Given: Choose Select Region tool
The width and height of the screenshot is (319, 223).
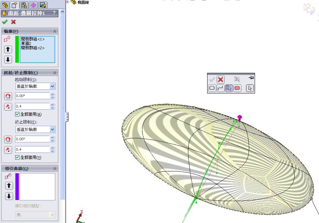Looking at the screenshot, I should (237, 88).
